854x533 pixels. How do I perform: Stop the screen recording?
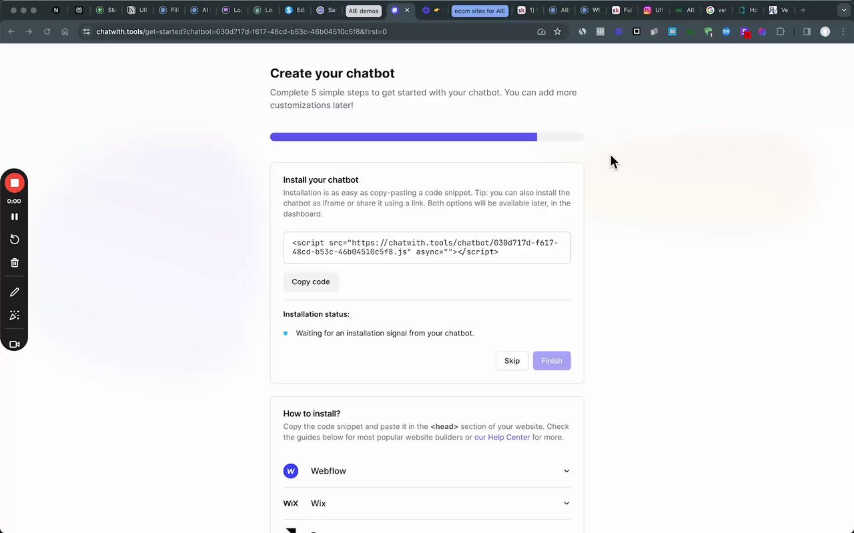pos(14,183)
